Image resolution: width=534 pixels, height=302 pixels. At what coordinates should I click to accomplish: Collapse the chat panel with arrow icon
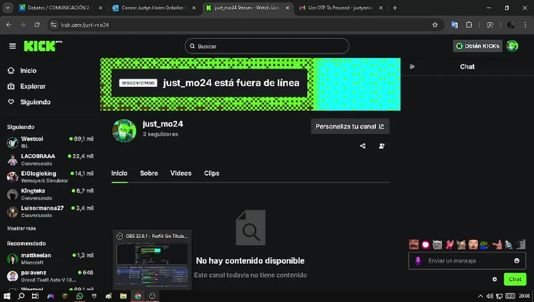point(412,67)
